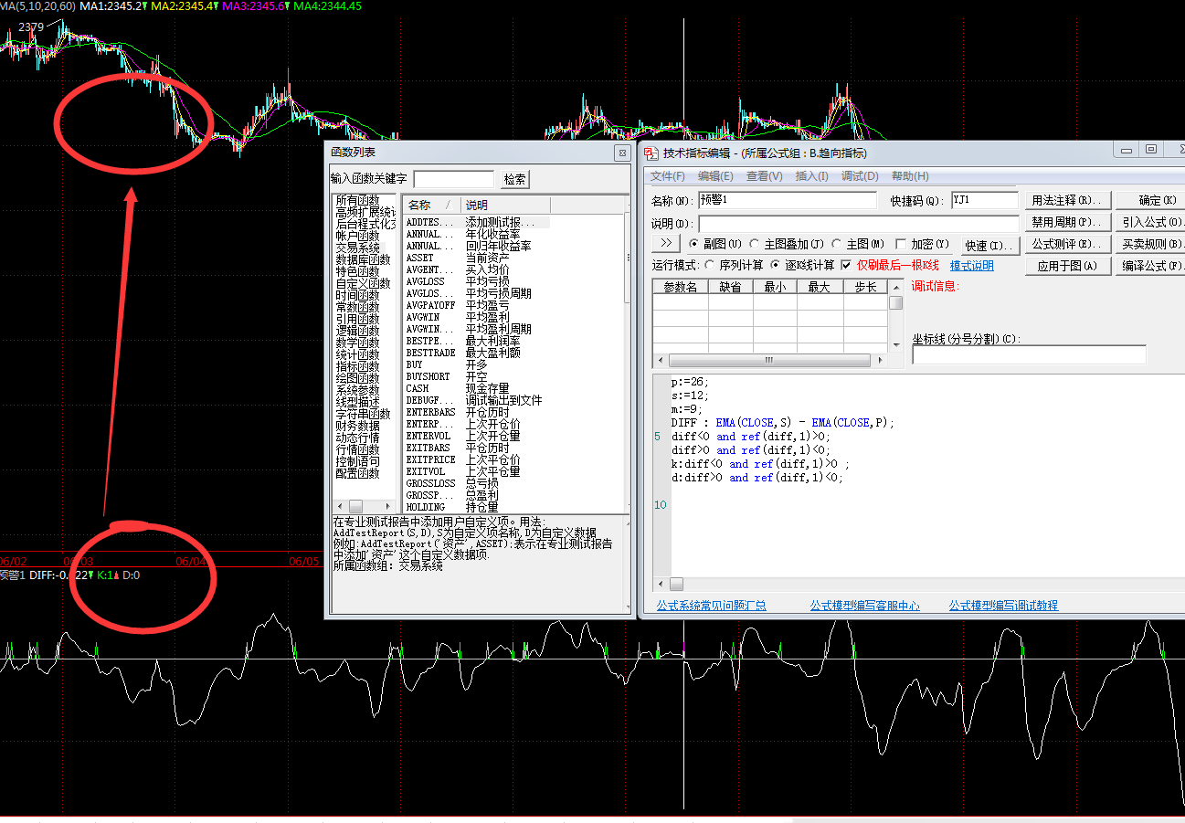Image resolution: width=1185 pixels, height=823 pixels.
Task: Open the 插入 menu
Action: [811, 176]
